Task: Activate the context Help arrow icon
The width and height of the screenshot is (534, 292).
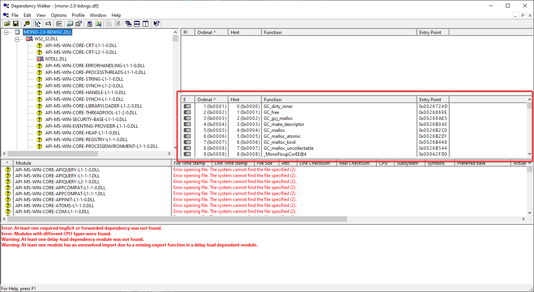Action: (x=157, y=24)
